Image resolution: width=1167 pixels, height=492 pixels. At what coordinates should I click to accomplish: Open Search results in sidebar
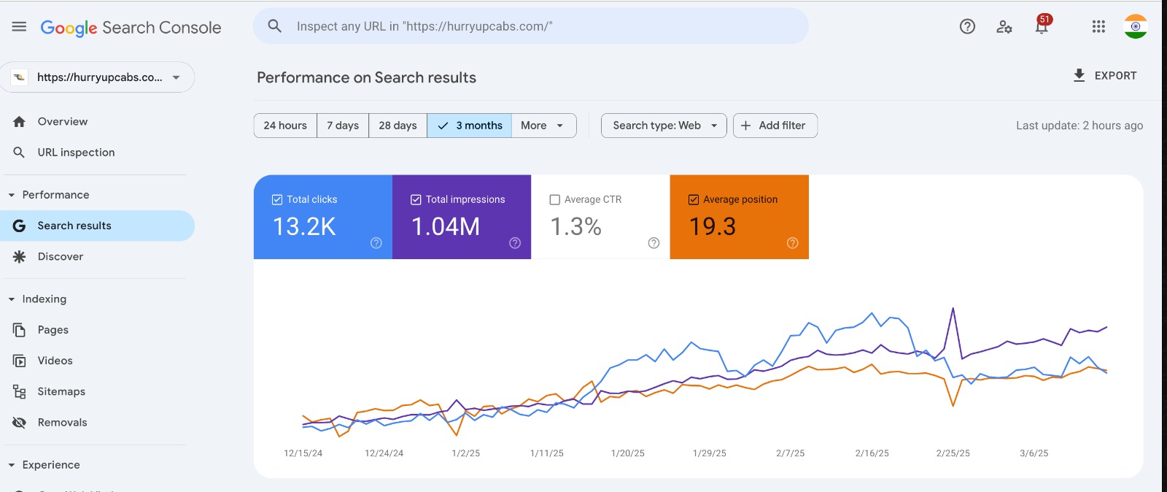click(97, 226)
